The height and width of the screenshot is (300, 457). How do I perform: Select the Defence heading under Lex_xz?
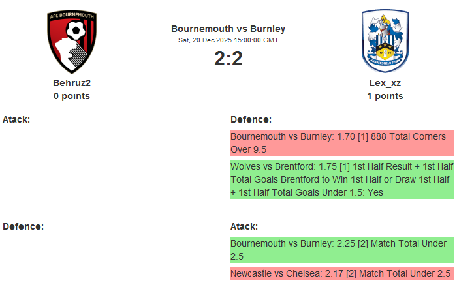click(251, 119)
